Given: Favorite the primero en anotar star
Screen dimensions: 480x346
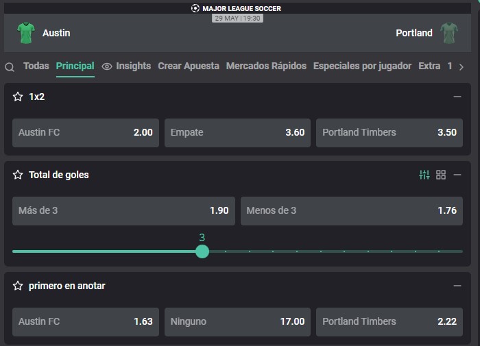Looking at the screenshot, I should [x=18, y=286].
